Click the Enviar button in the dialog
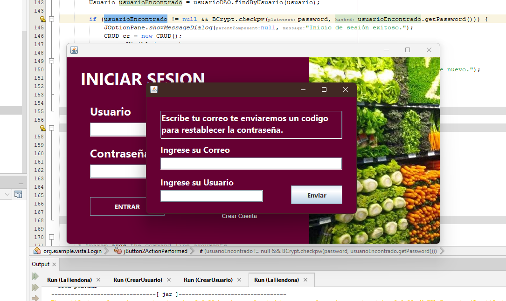 pos(317,195)
